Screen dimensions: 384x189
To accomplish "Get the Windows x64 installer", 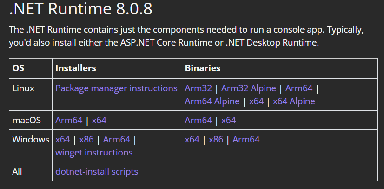I will coord(62,139).
